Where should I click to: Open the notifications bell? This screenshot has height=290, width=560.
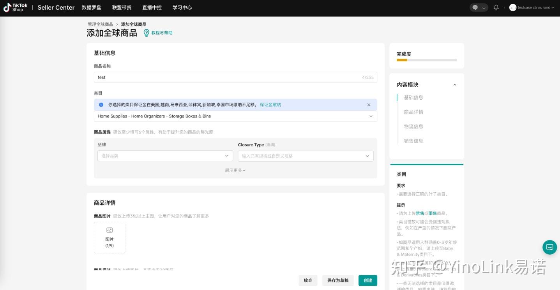point(496,7)
